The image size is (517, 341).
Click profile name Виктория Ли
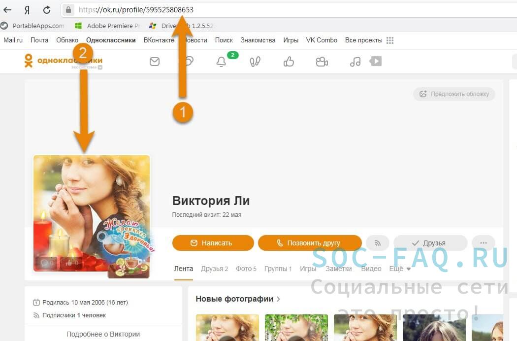[211, 201]
